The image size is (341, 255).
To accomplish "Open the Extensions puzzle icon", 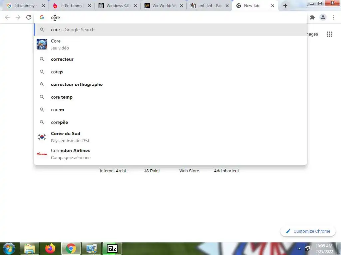I will pyautogui.click(x=312, y=17).
